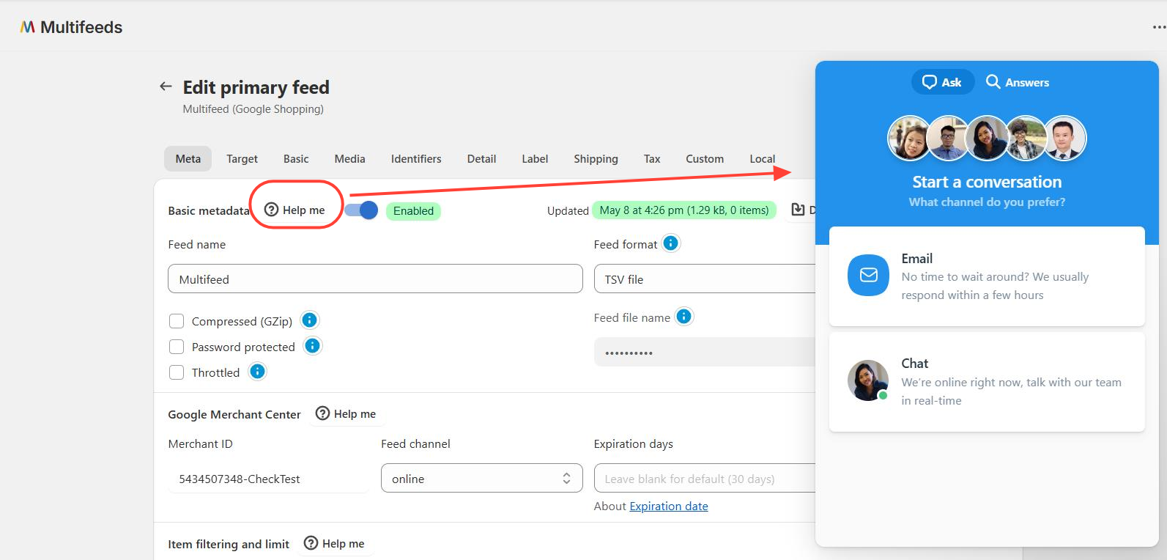
Task: Switch to the Basic tab
Action: point(296,158)
